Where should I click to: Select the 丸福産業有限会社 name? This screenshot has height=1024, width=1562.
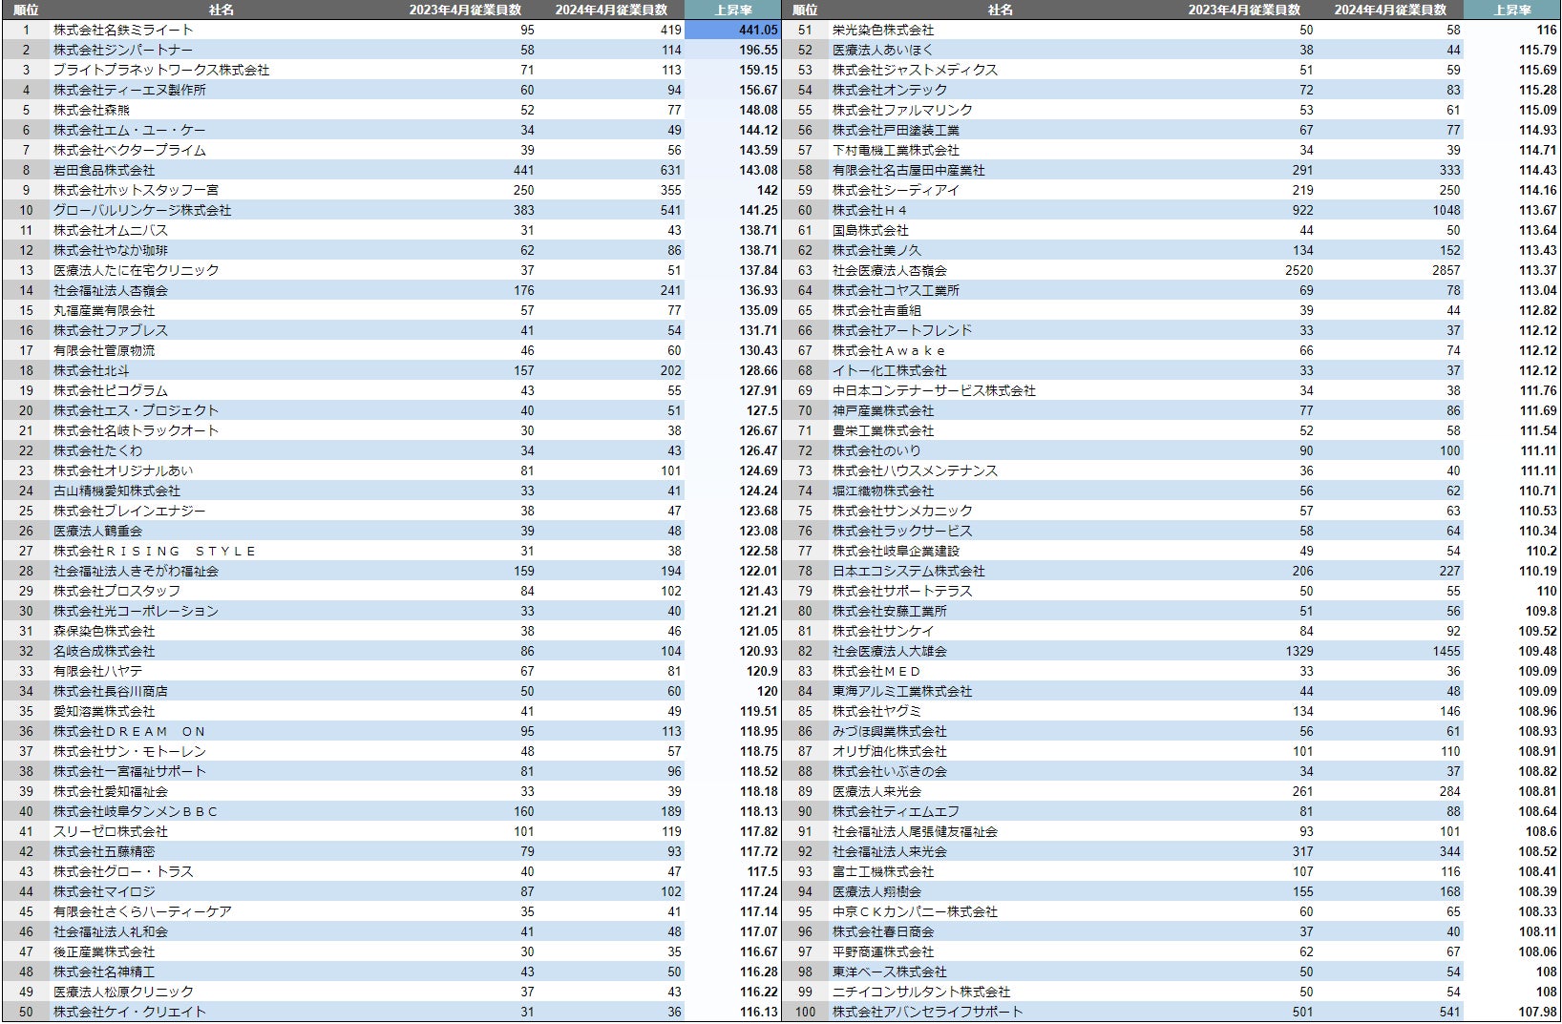104,310
